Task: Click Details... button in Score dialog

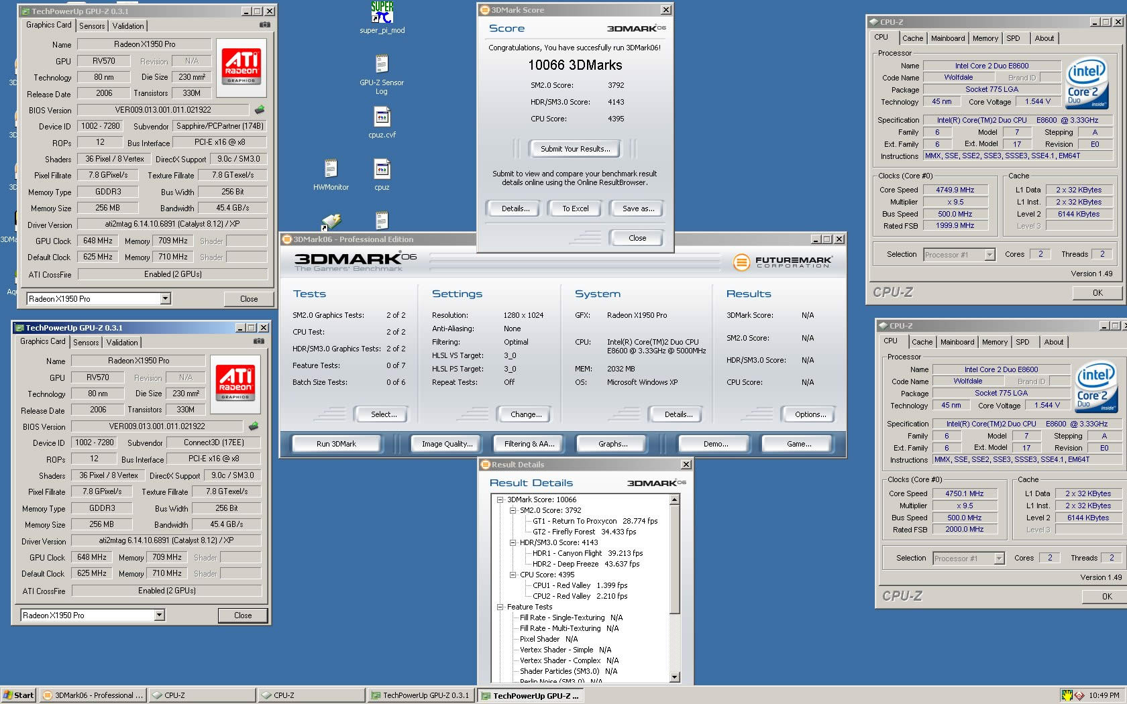Action: (x=515, y=209)
